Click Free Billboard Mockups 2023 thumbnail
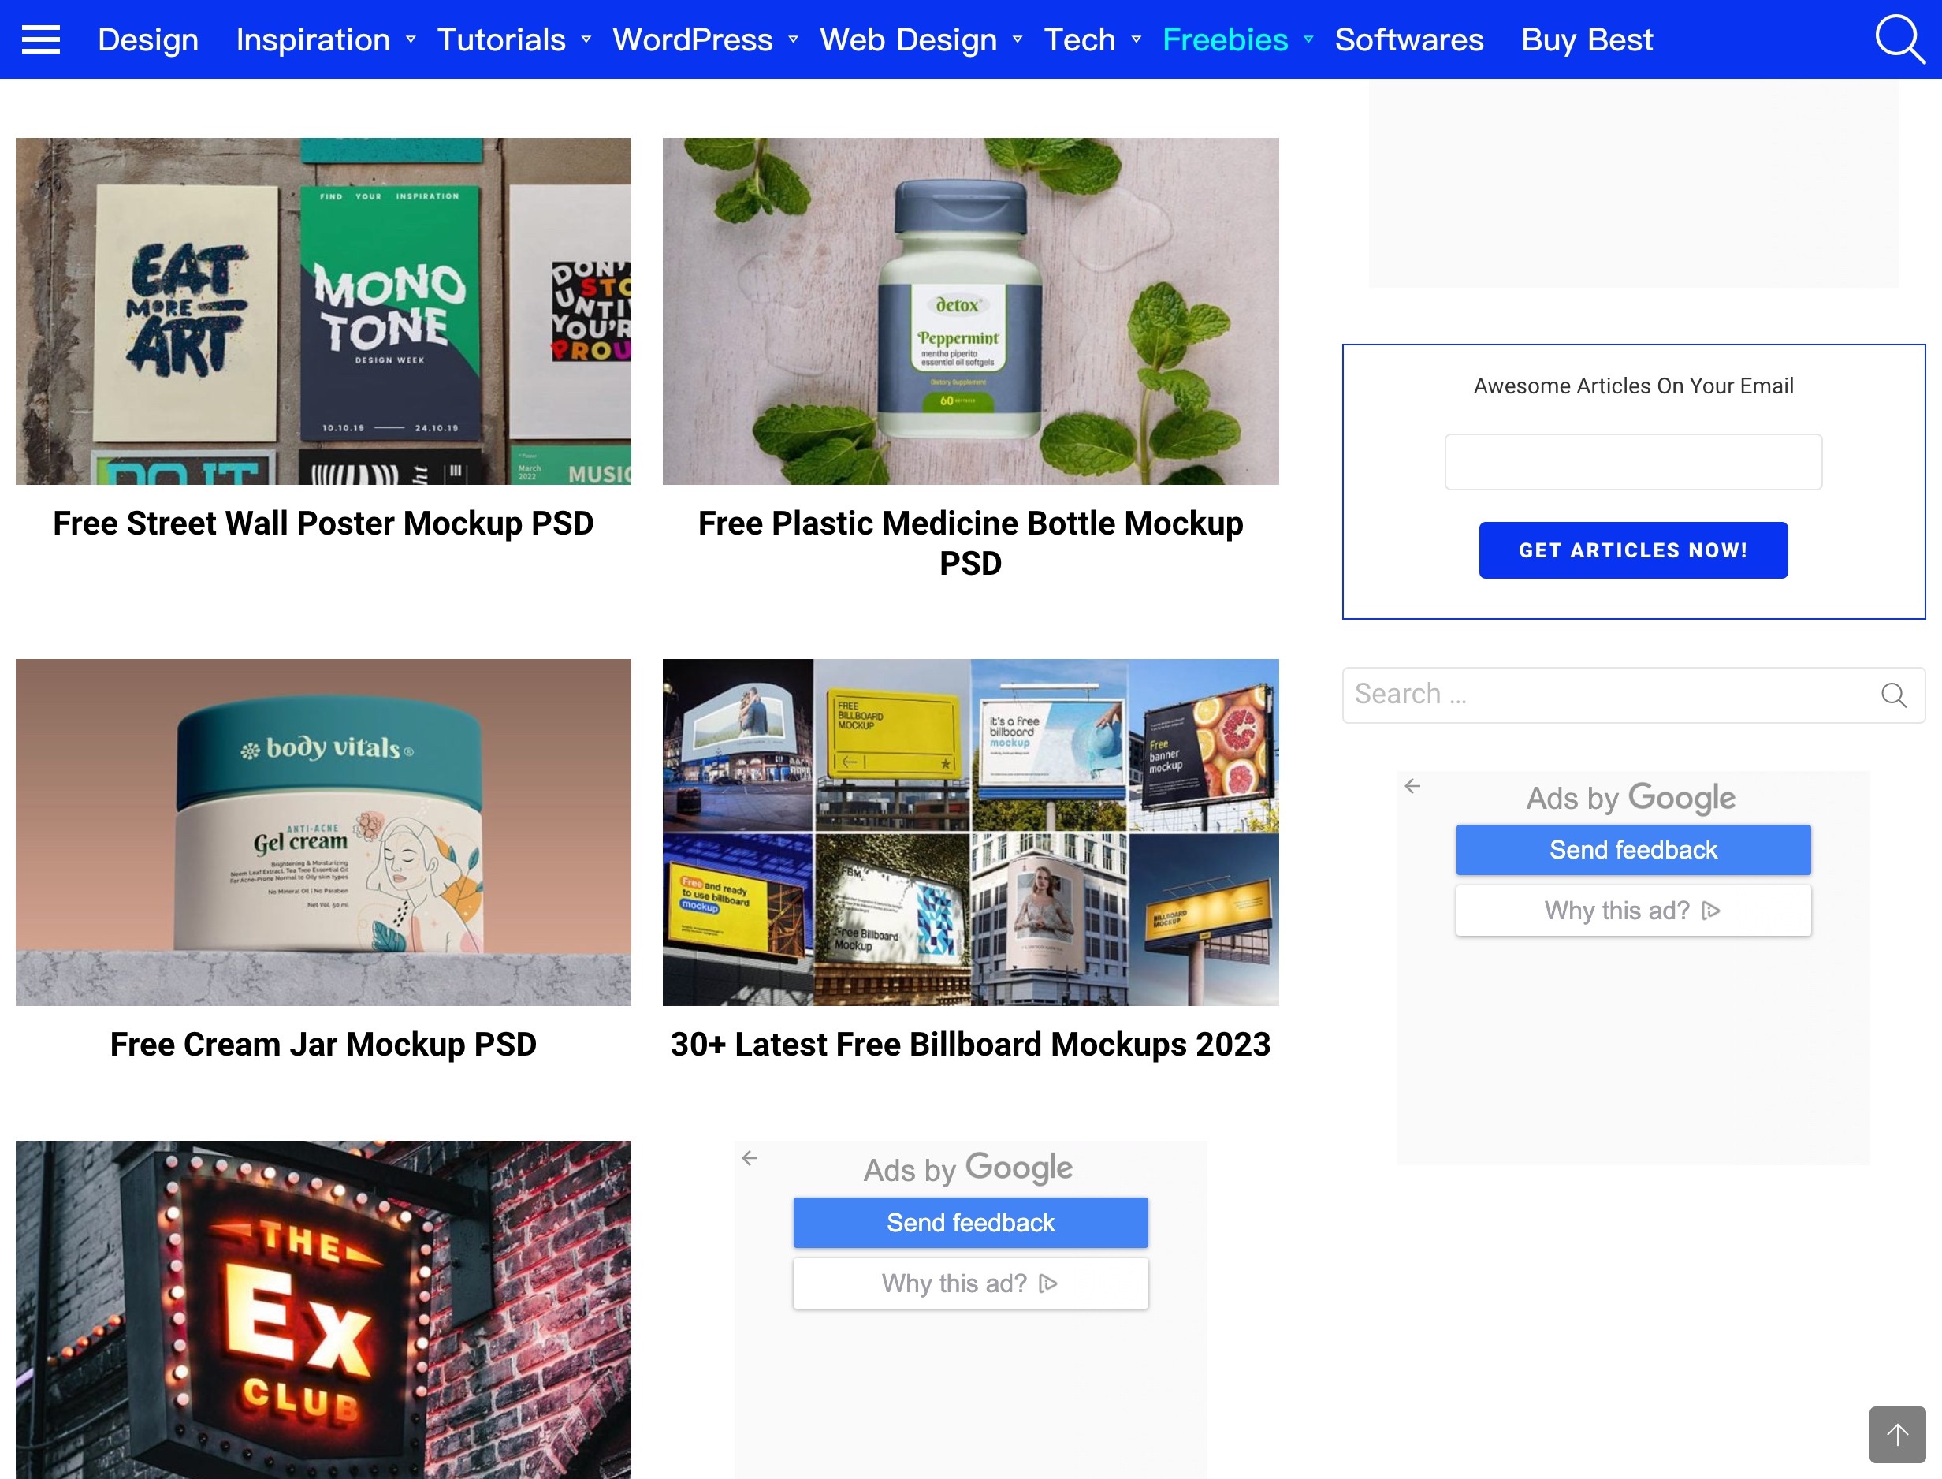The width and height of the screenshot is (1942, 1479). [970, 831]
